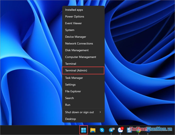Open Network Connections
The width and height of the screenshot is (175, 135).
(x=83, y=43)
